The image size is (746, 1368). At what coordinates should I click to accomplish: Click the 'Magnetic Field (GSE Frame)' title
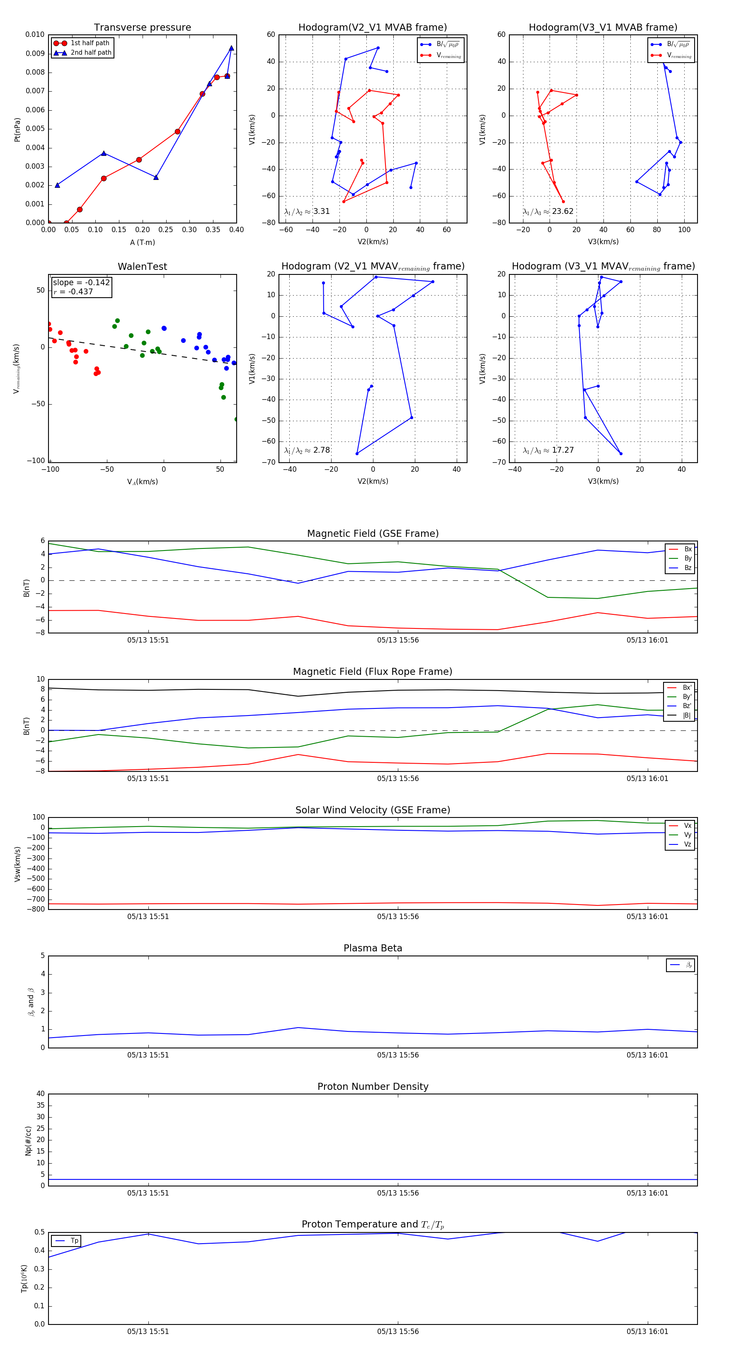coord(373,533)
